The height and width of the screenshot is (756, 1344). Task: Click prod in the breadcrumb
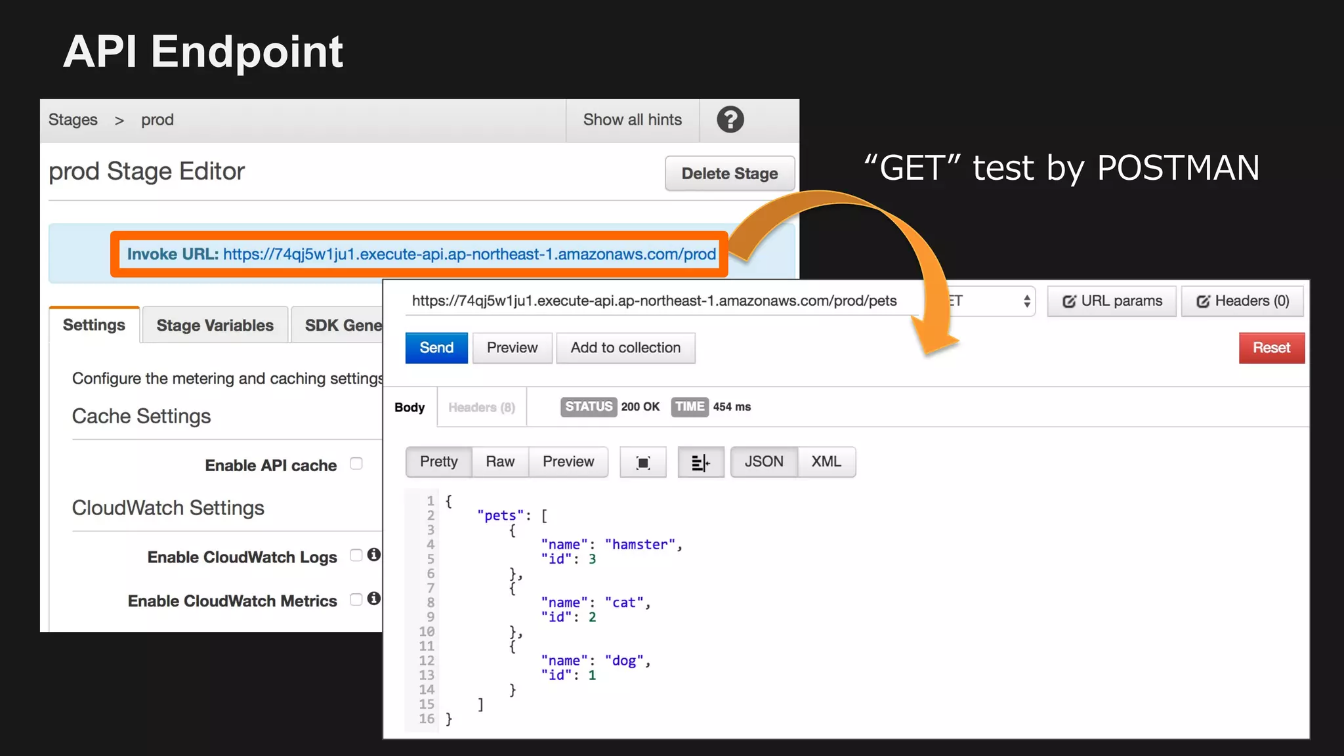click(x=157, y=119)
